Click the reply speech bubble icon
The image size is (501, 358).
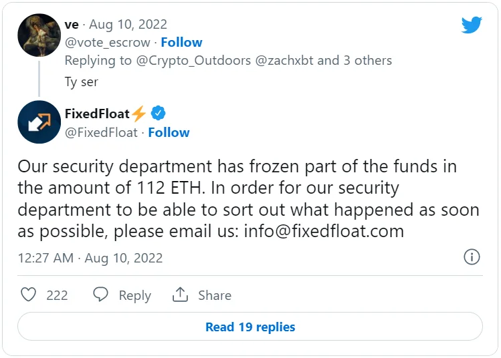click(x=101, y=295)
